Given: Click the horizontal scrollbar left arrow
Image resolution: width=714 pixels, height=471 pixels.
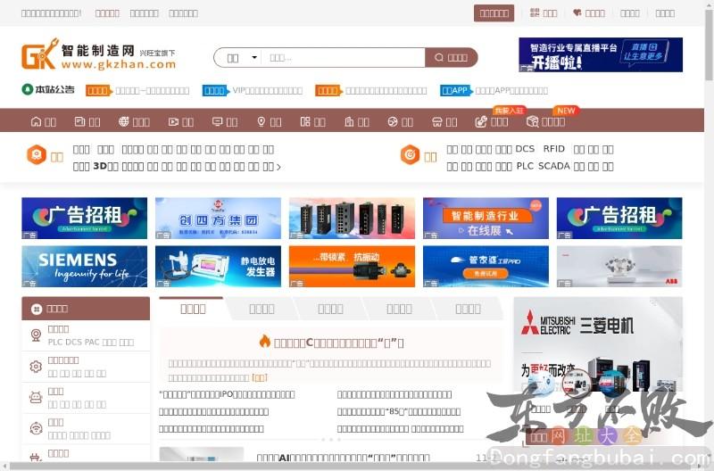Looking at the screenshot, I should [4, 467].
